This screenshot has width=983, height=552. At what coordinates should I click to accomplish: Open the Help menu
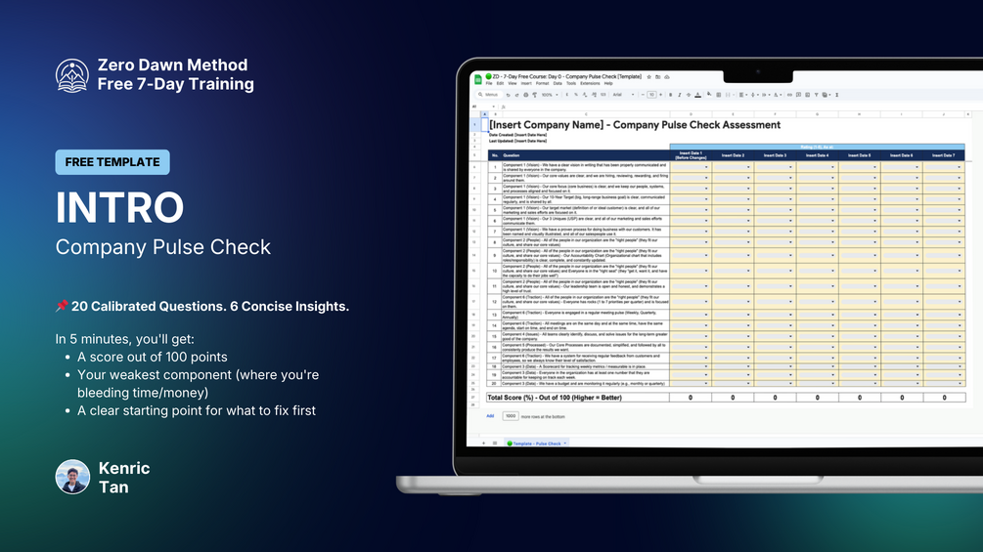pos(608,83)
